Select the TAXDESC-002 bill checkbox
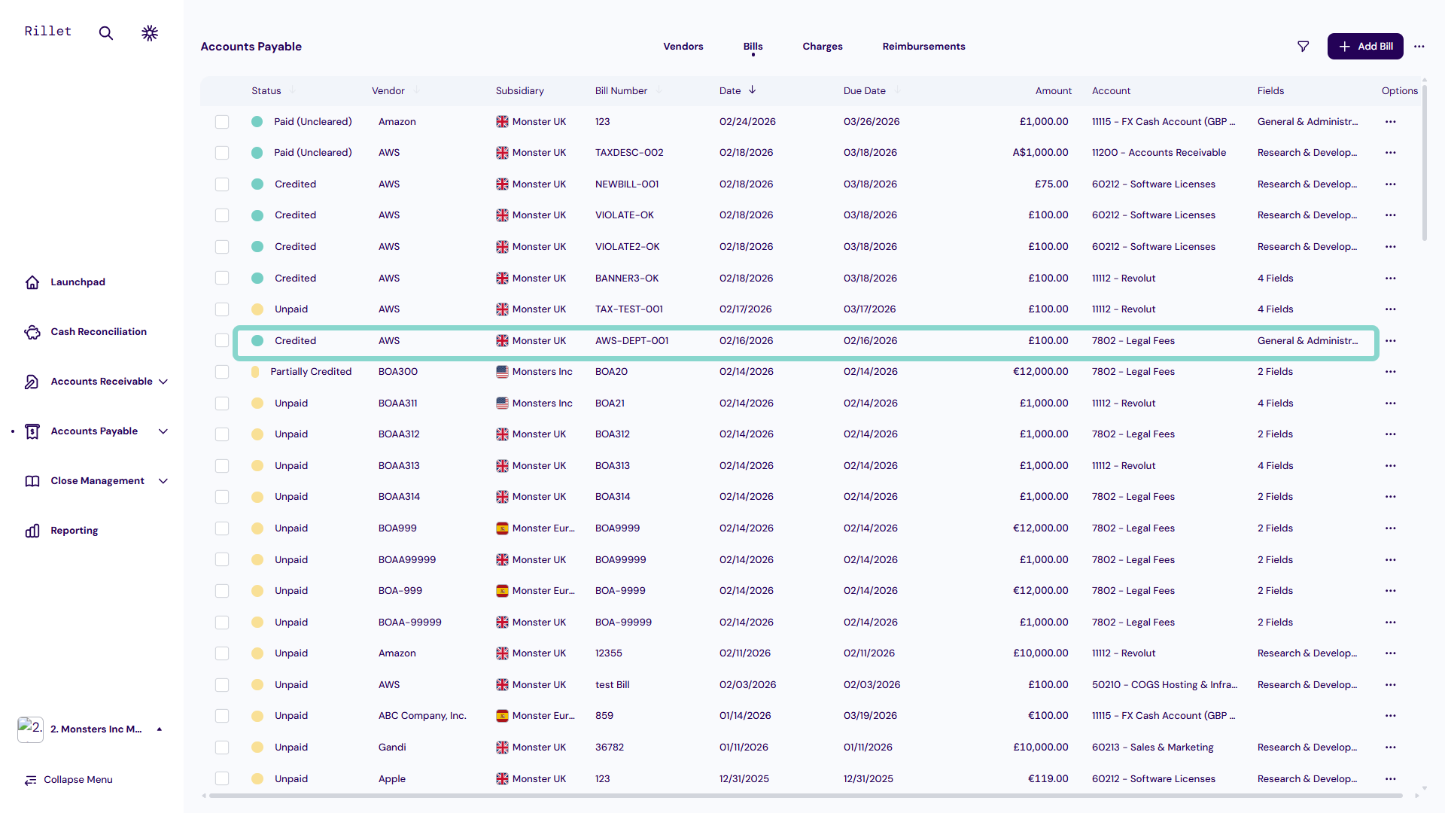The image size is (1445, 813). (x=222, y=153)
